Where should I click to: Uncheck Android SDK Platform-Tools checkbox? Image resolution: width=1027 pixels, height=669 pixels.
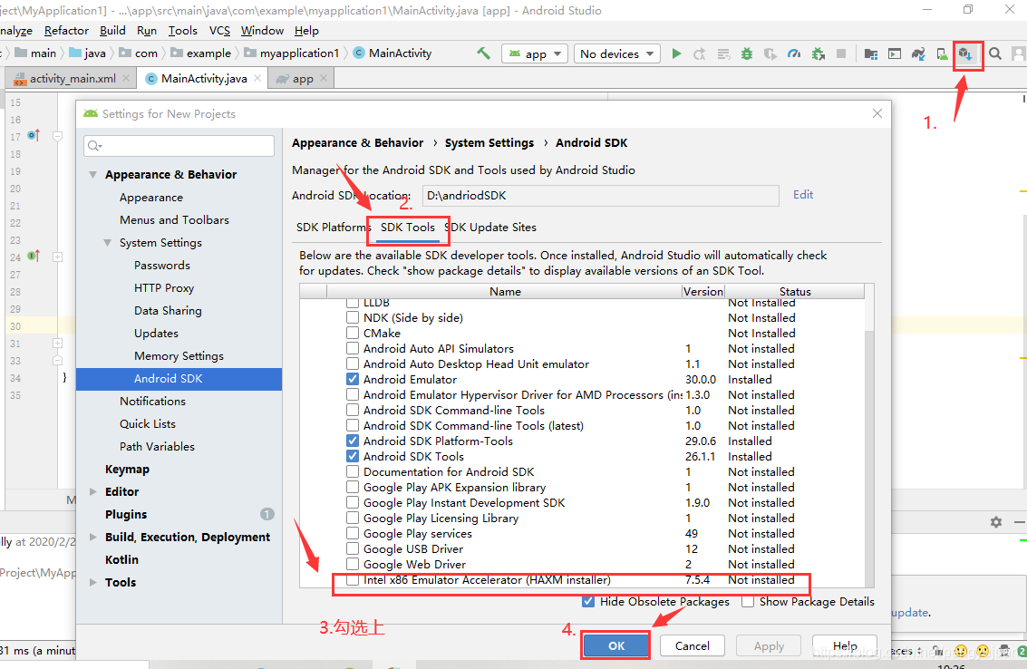point(353,441)
